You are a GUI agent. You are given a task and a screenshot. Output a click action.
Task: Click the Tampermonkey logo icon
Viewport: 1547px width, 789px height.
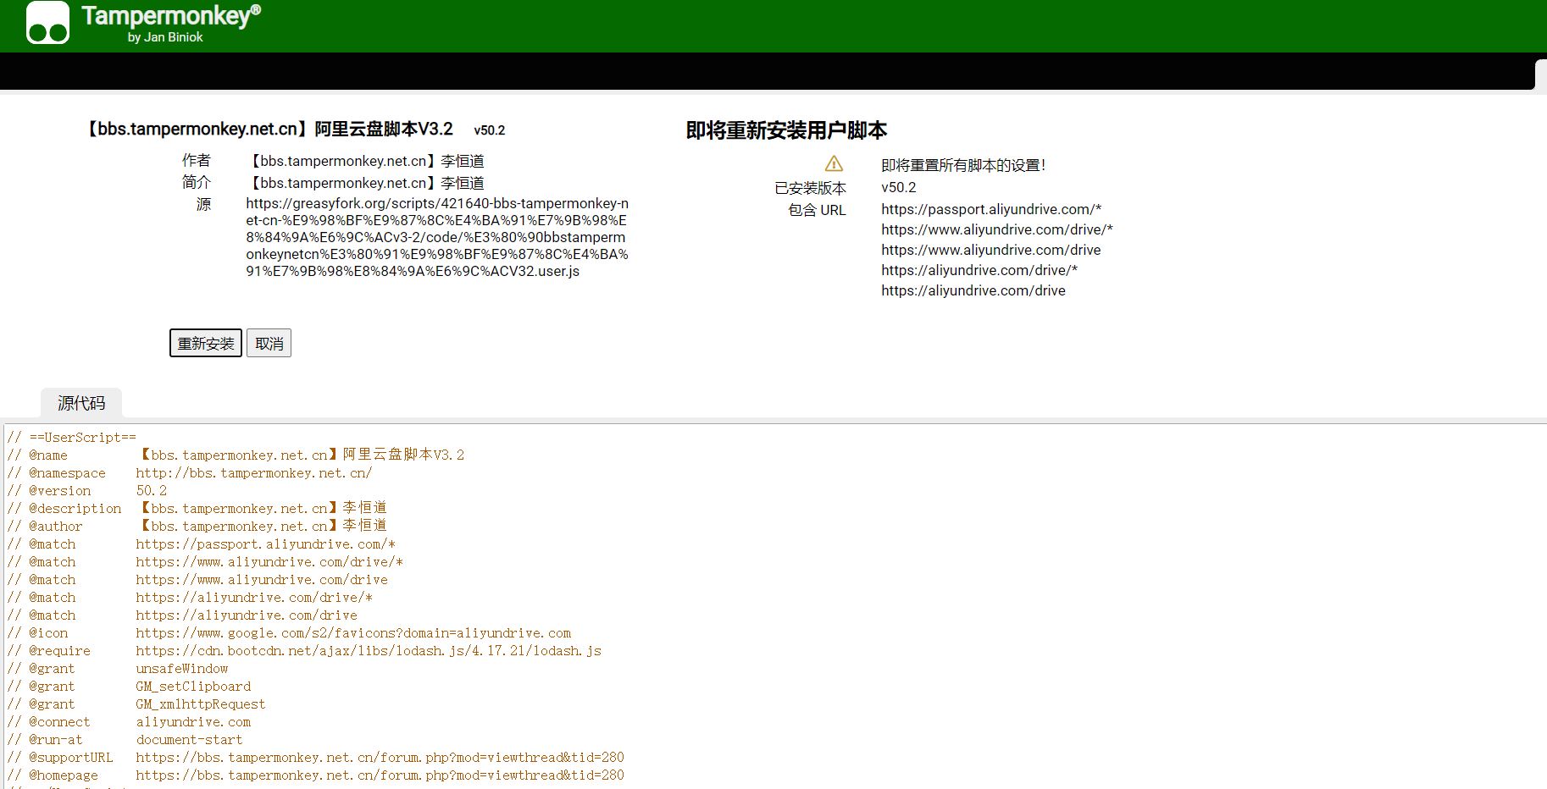pyautogui.click(x=47, y=23)
